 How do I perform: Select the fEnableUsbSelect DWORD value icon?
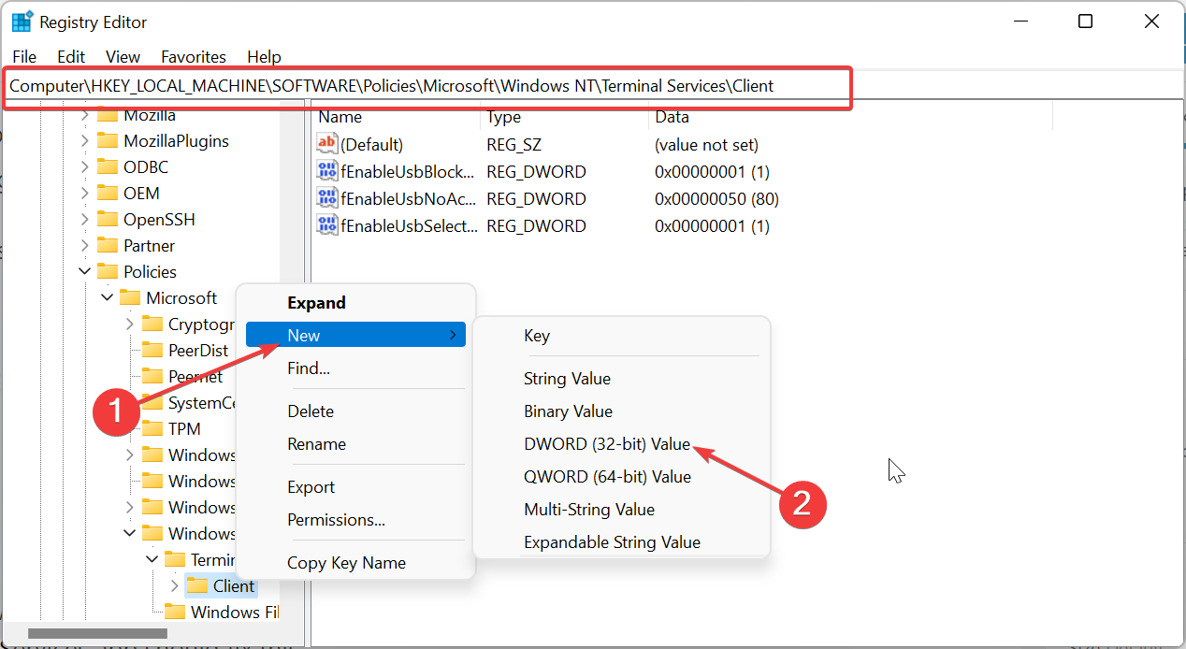coord(327,225)
